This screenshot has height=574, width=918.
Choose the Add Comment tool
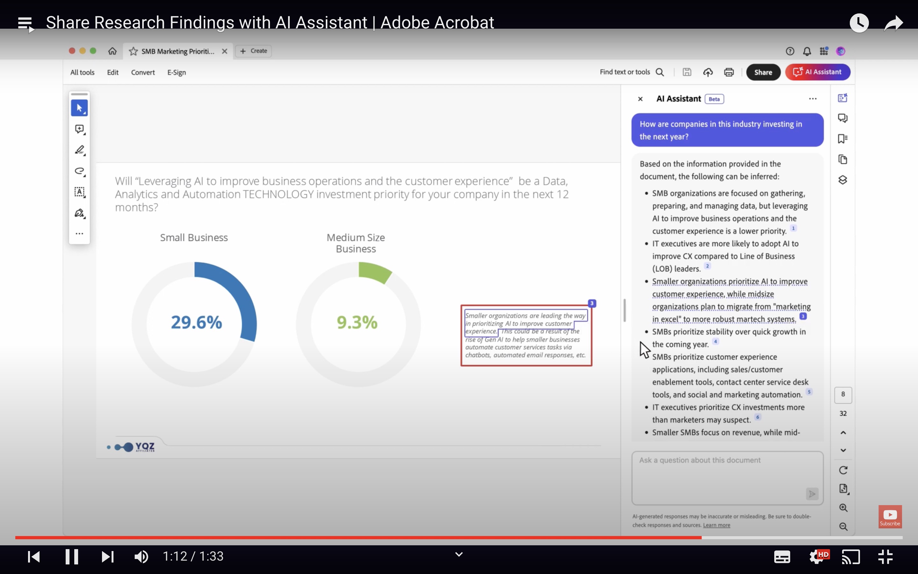(x=80, y=129)
